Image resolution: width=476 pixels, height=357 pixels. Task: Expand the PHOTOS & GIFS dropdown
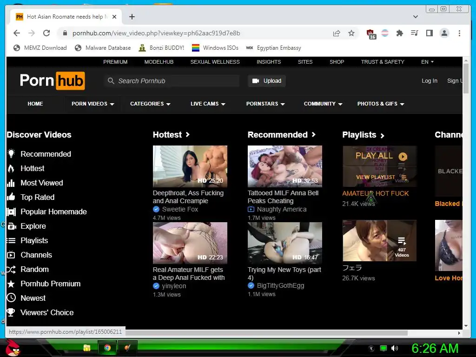click(x=381, y=104)
